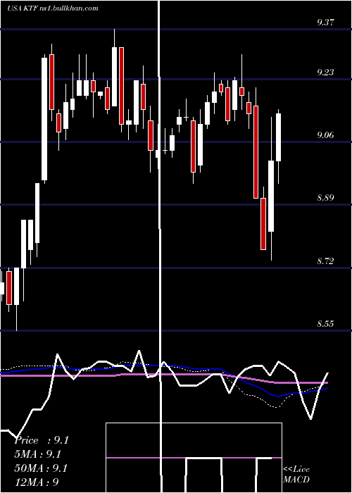Click the 50MA : 9.1 readout
Viewport: 352px width, 493px height.
coord(41,468)
